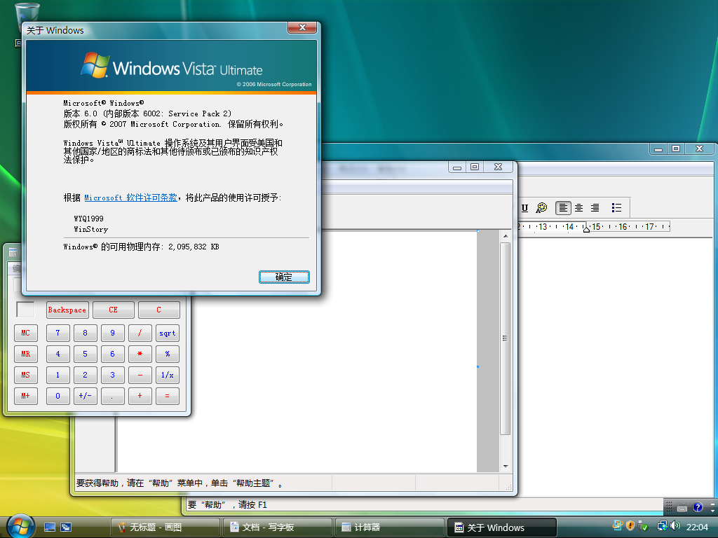Toggle bullet list in WordPad
The image size is (718, 538).
point(616,208)
